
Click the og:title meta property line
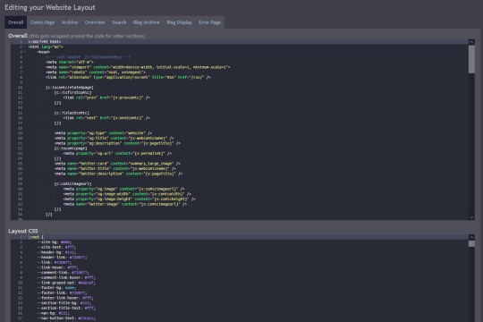point(114,139)
